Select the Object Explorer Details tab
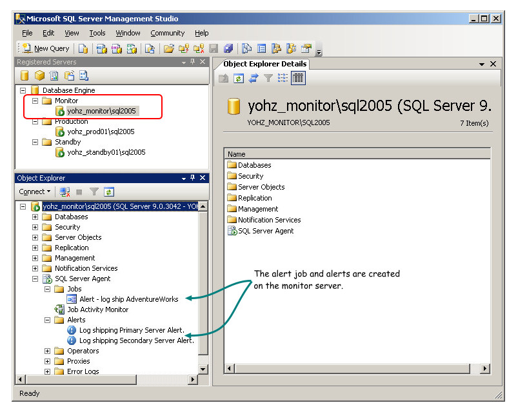 coord(264,64)
